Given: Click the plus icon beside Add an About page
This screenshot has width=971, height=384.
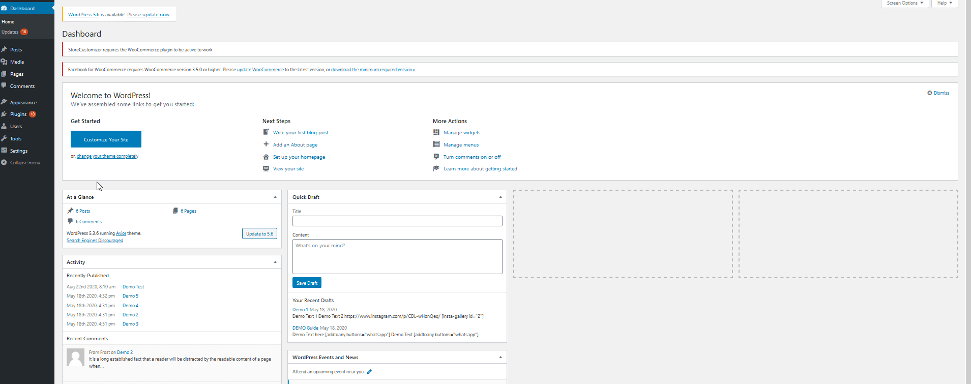Looking at the screenshot, I should point(266,144).
